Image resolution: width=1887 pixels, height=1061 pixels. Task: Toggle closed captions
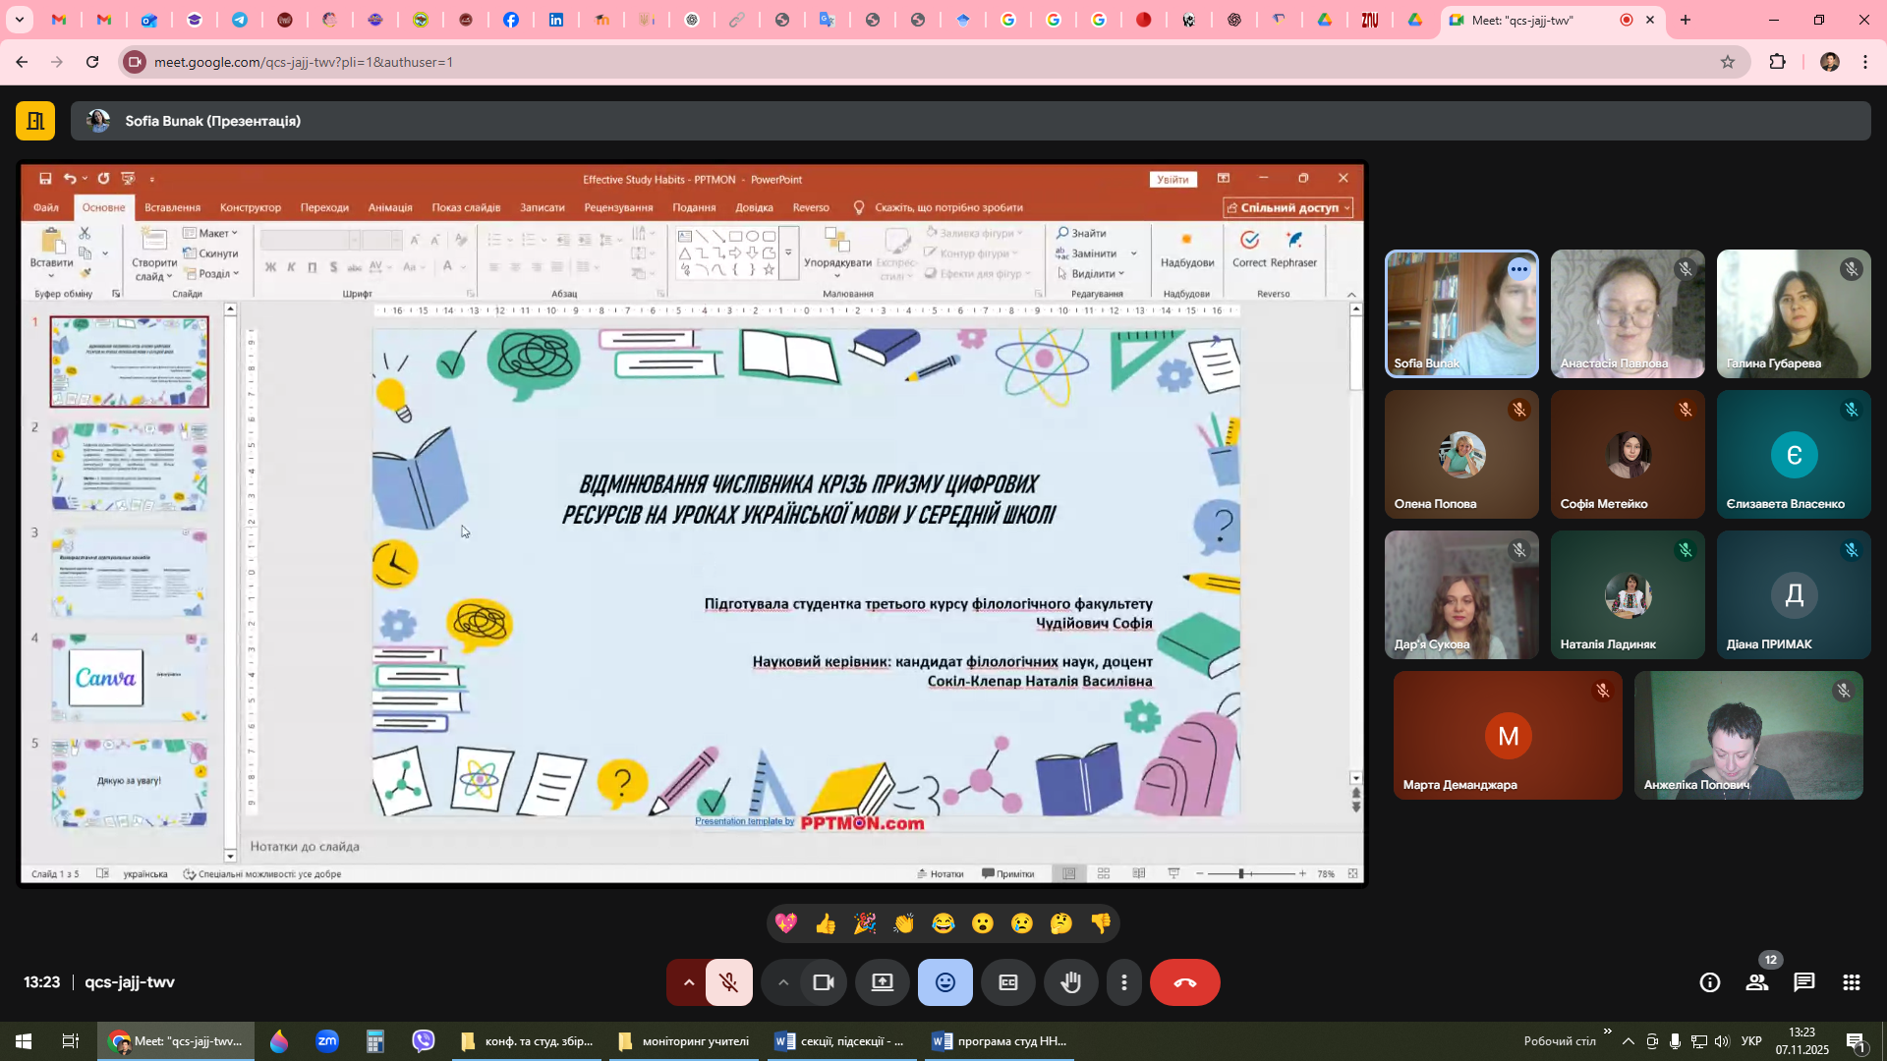[1008, 982]
